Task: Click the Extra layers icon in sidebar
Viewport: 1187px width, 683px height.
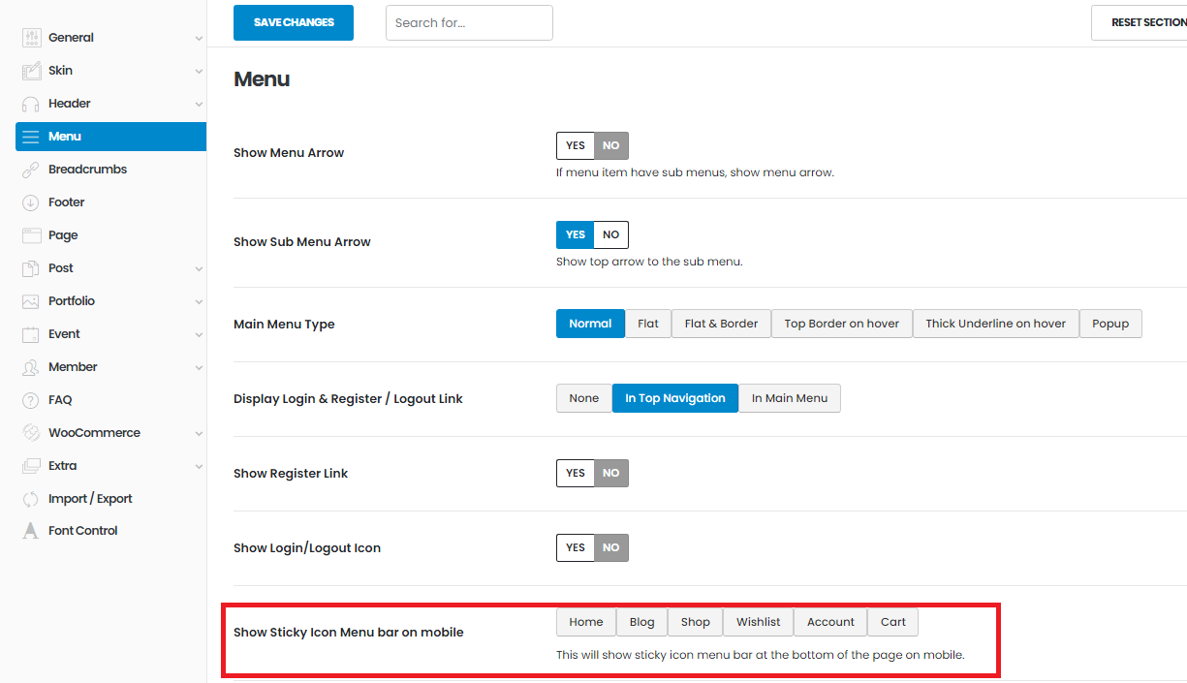Action: point(31,466)
